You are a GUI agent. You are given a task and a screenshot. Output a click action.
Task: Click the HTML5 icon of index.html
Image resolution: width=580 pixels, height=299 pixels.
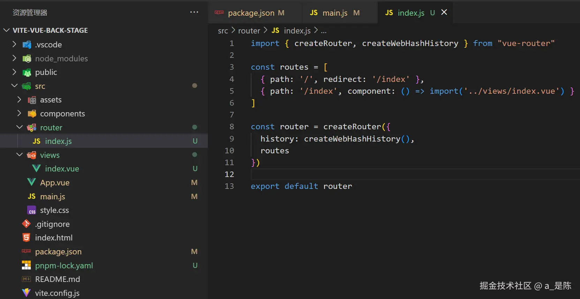27,238
